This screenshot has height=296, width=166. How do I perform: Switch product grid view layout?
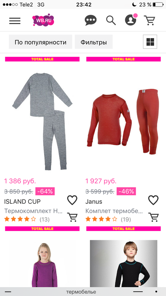tap(150, 42)
